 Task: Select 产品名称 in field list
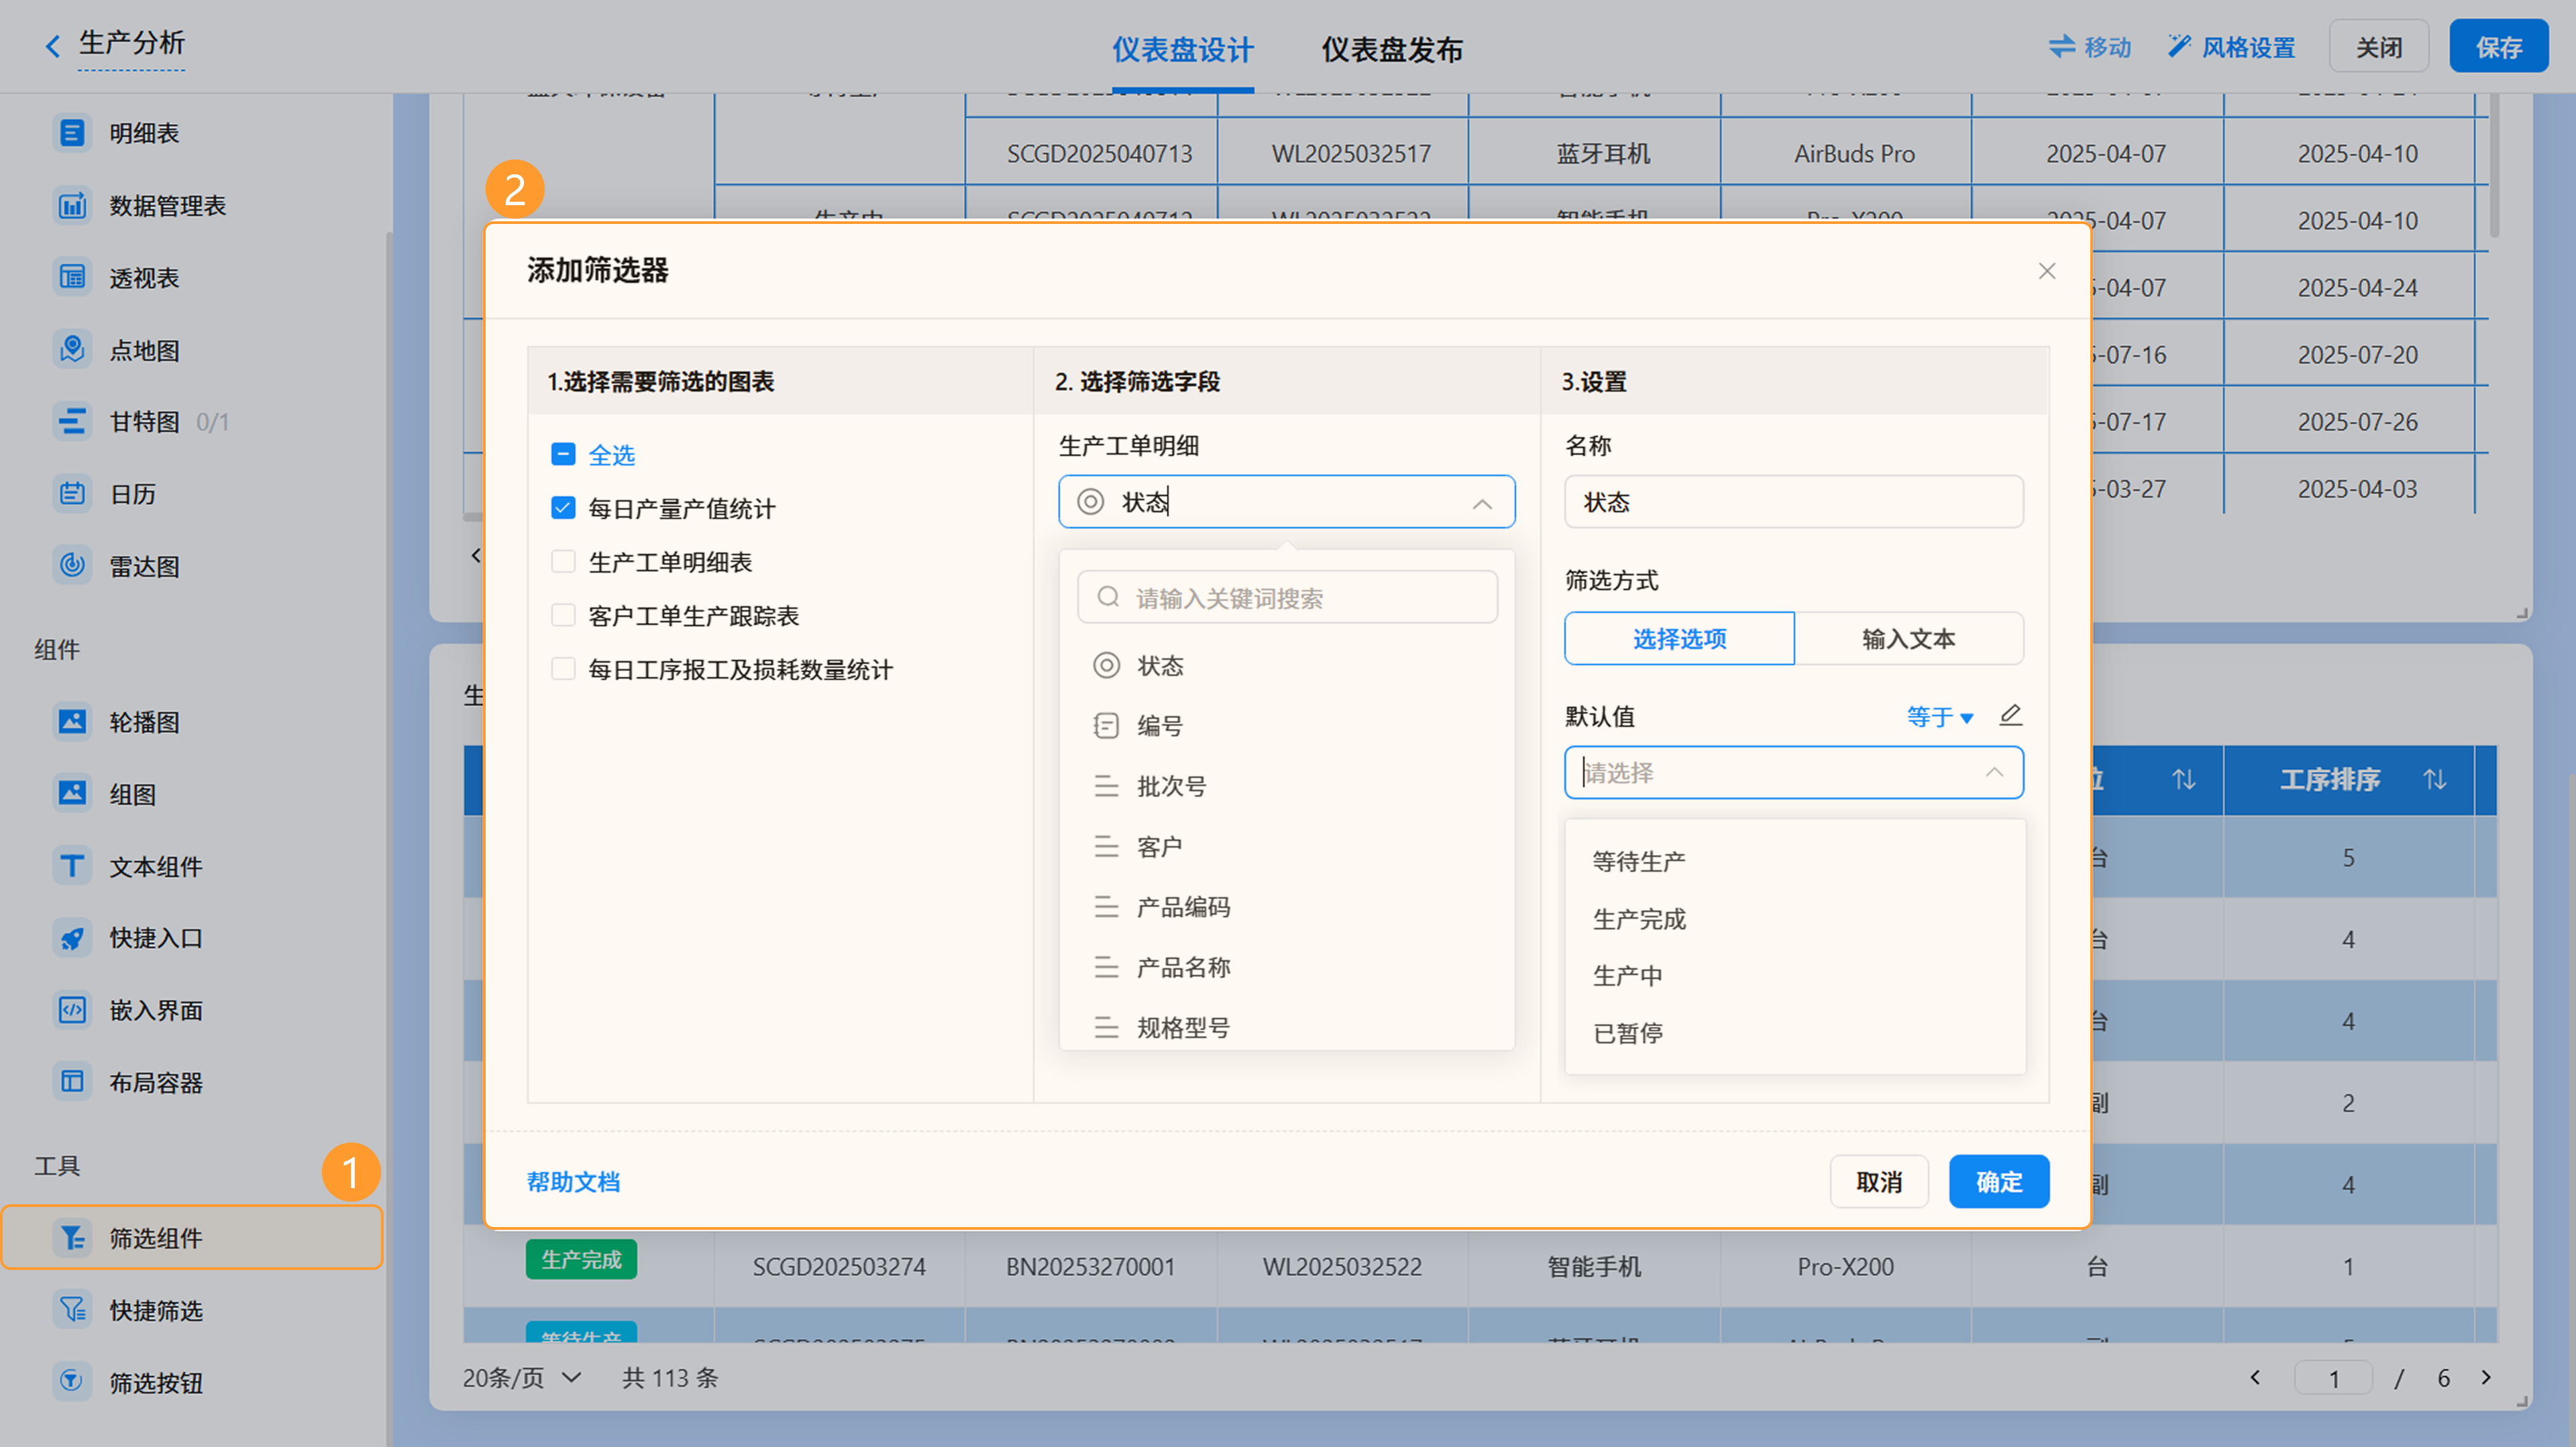1287,968
